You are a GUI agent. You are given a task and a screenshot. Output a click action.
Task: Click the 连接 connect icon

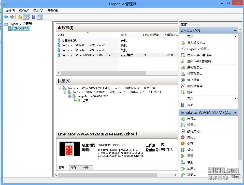[x=182, y=119]
